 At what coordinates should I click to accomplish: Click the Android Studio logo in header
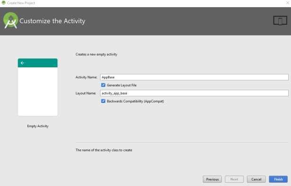pyautogui.click(x=10, y=20)
